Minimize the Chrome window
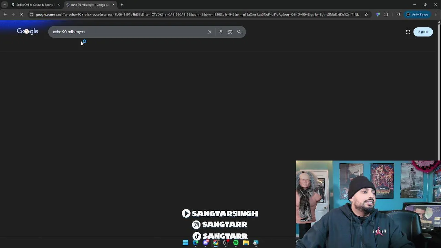Screen dimensions: 441x248 click(414, 5)
